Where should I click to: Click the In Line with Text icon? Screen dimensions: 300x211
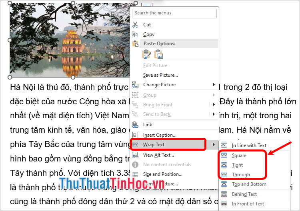(x=224, y=145)
